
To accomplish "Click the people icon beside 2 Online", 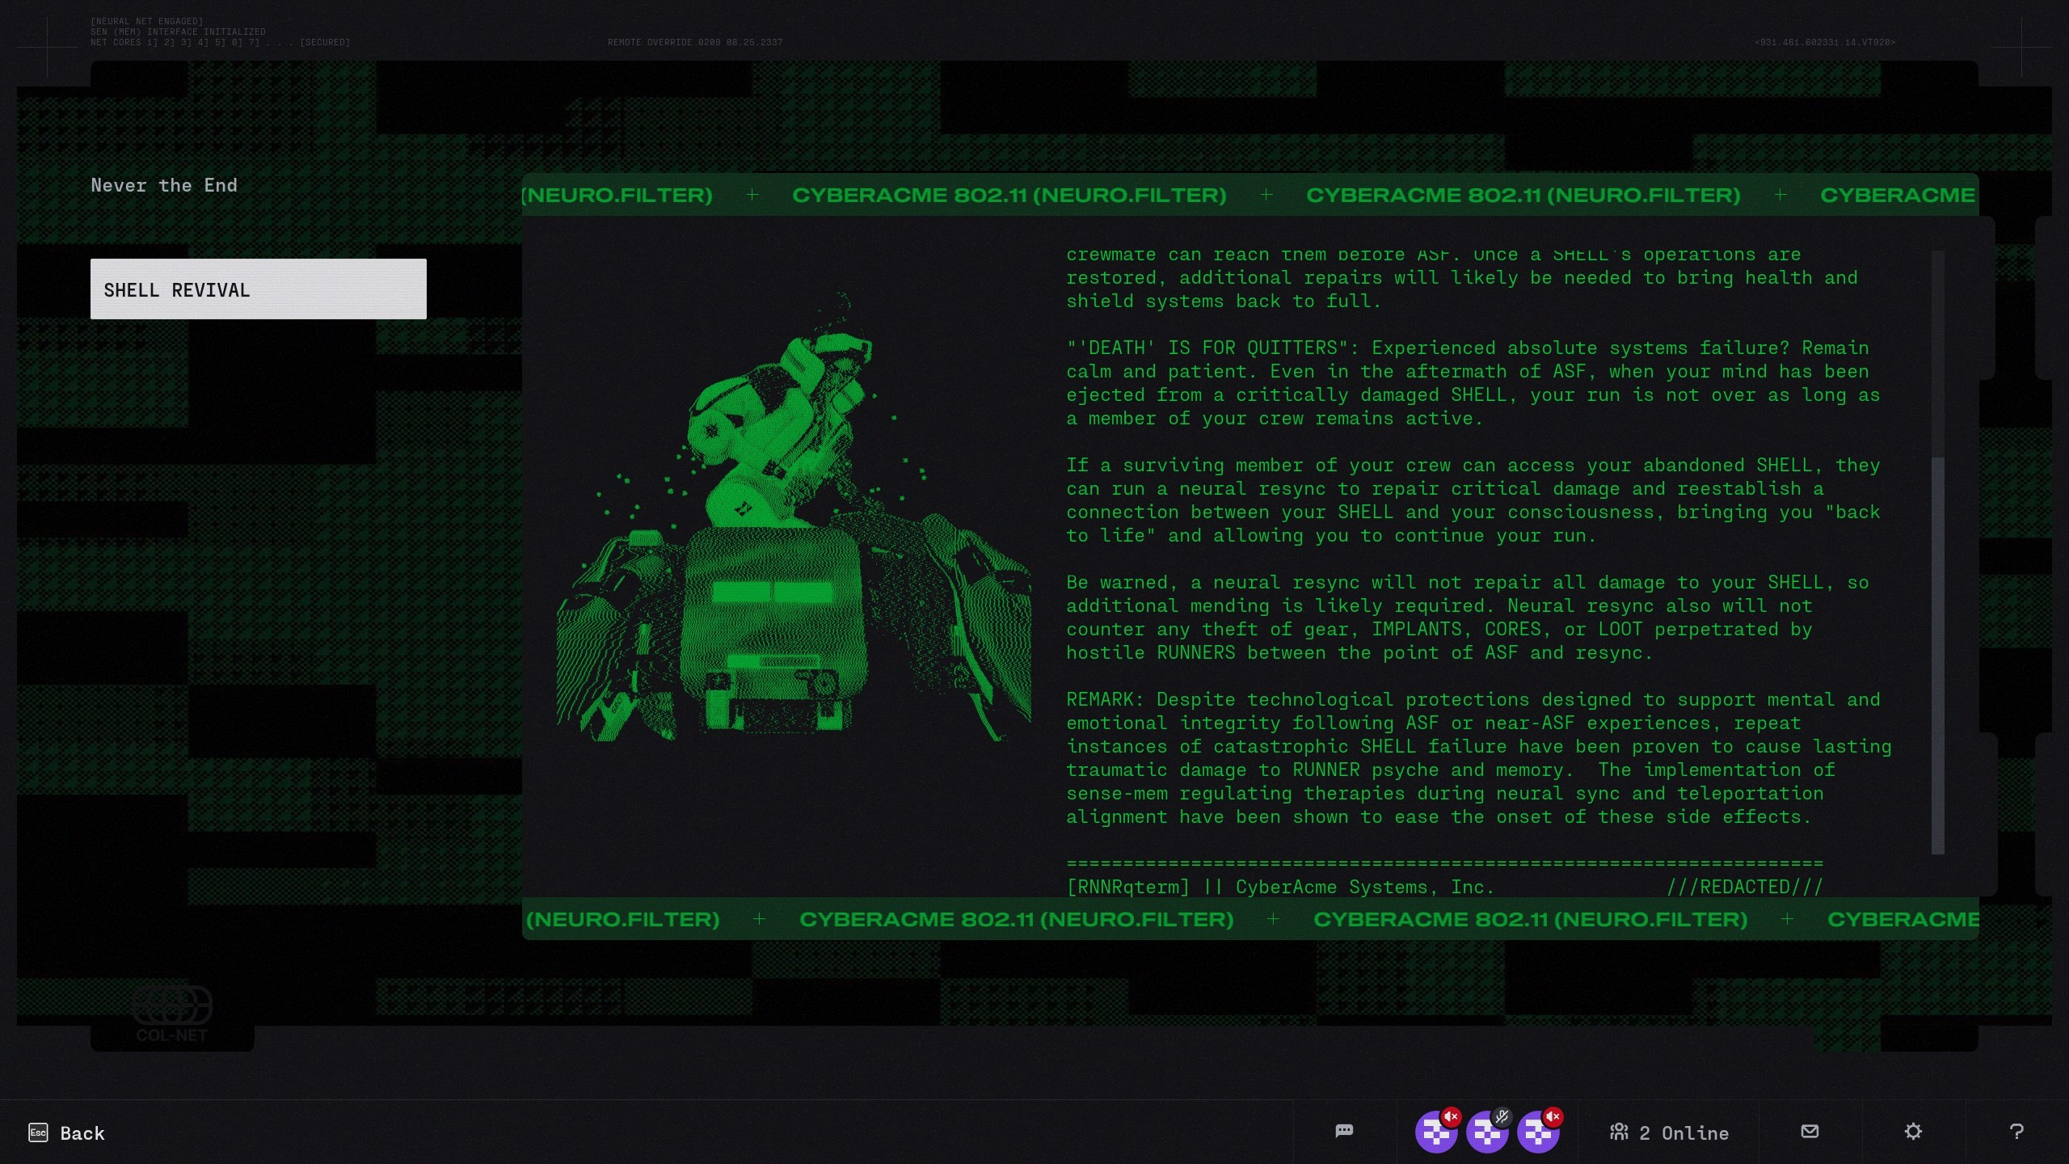I will [1619, 1132].
